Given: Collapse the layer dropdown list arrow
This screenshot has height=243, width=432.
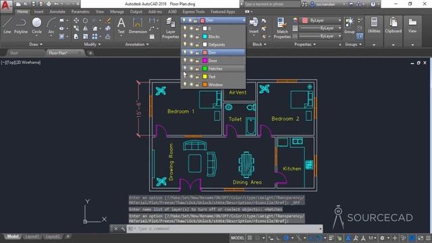Looking at the screenshot, I should tap(244, 20).
